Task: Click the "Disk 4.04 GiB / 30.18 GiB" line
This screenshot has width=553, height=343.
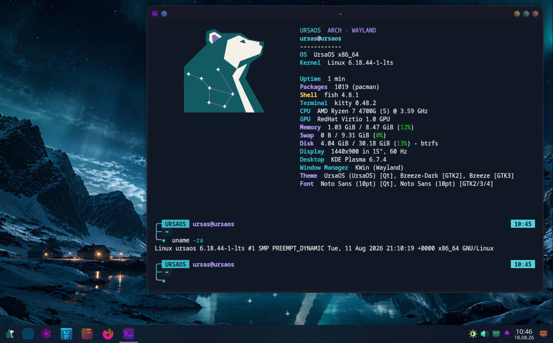Action: click(369, 143)
